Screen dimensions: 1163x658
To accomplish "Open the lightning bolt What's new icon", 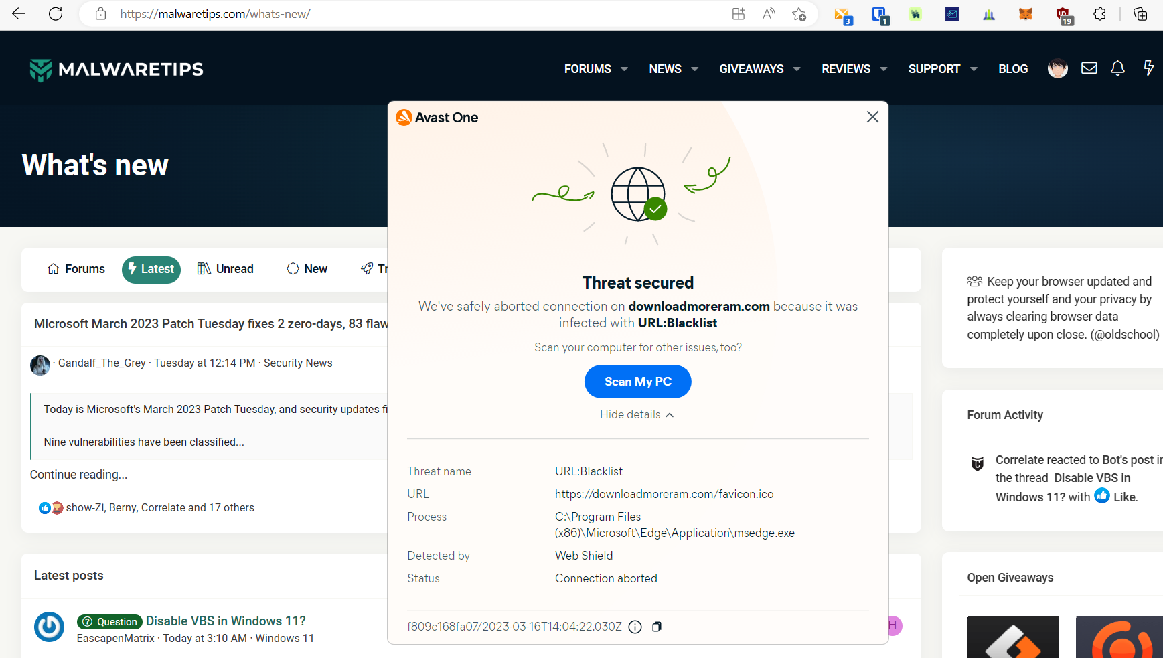I will click(x=1149, y=68).
